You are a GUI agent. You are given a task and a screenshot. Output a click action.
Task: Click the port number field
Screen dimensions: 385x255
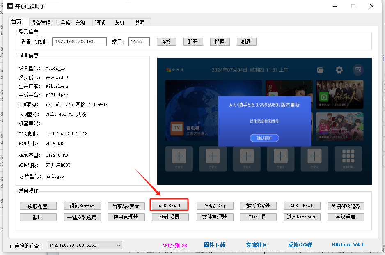[x=139, y=41]
